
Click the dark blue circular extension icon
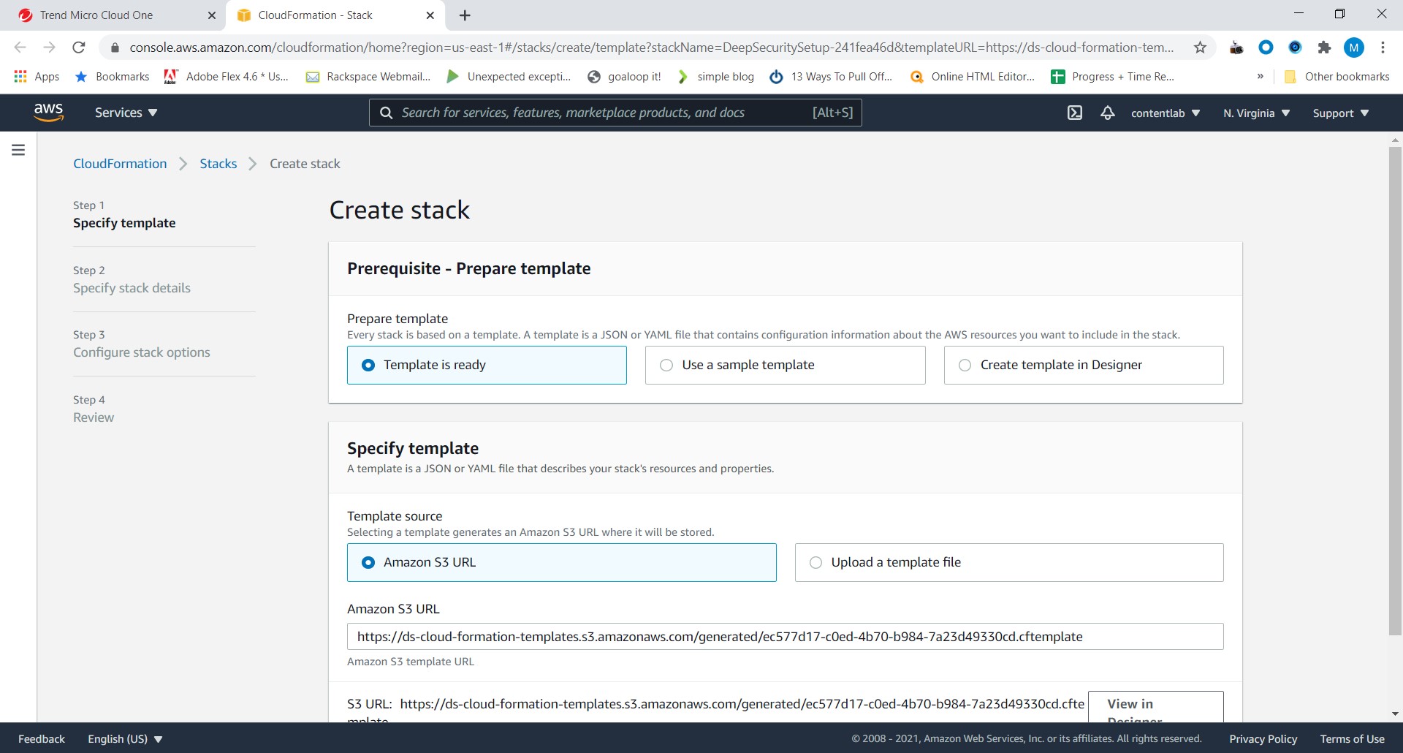1295,48
